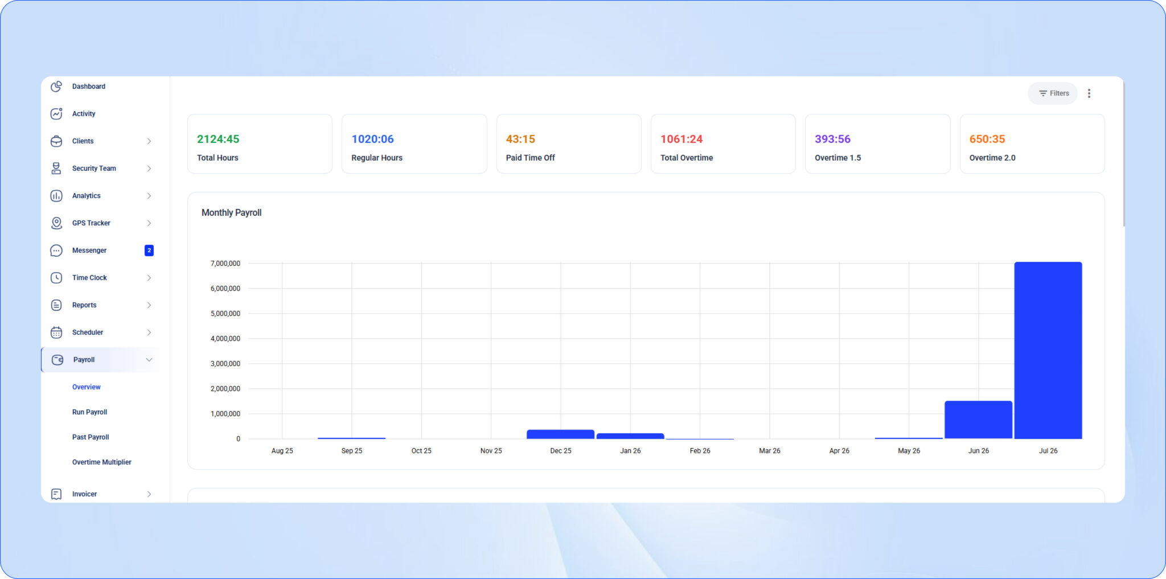The image size is (1166, 579).
Task: Click the Messenger unread badge showing 2
Action: [149, 251]
